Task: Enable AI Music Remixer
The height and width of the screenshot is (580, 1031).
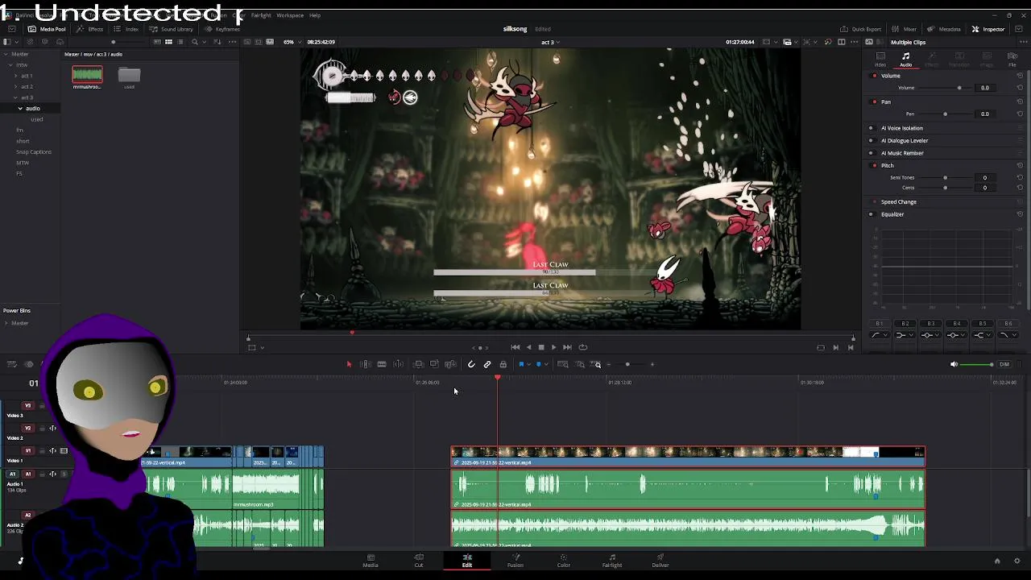Action: [871, 153]
